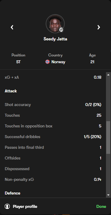Image resolution: width=111 pixels, height=215 pixels.
Task: Click the Player profile person icon
Action: [x=7, y=206]
